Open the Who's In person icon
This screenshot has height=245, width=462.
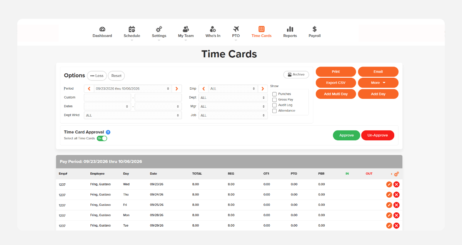(213, 29)
